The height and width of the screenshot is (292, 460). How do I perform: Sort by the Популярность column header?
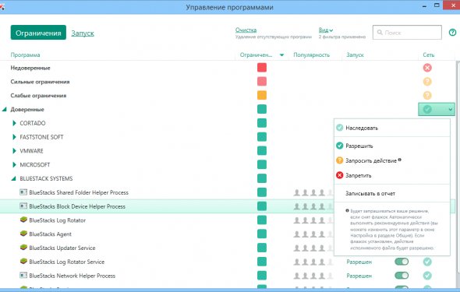coord(312,55)
